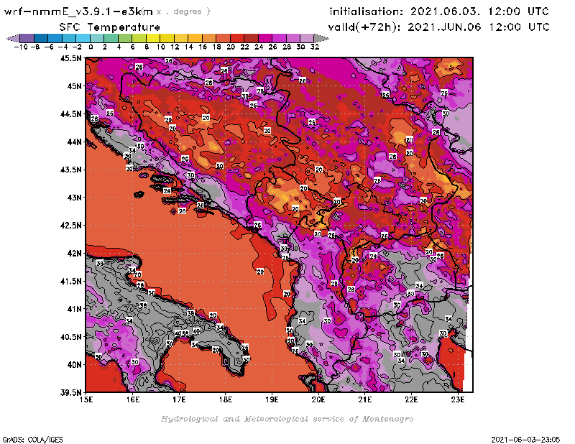Image resolution: width=575 pixels, height=444 pixels.
Task: Click the '23E' longitude axis label
Action: [458, 399]
